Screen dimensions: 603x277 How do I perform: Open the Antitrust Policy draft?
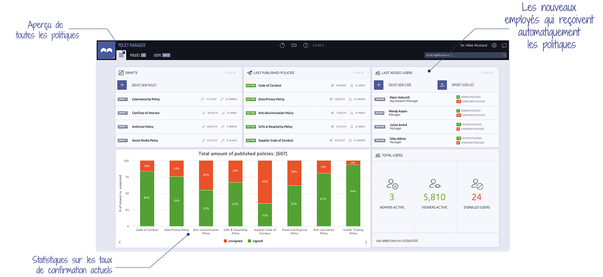[143, 127]
